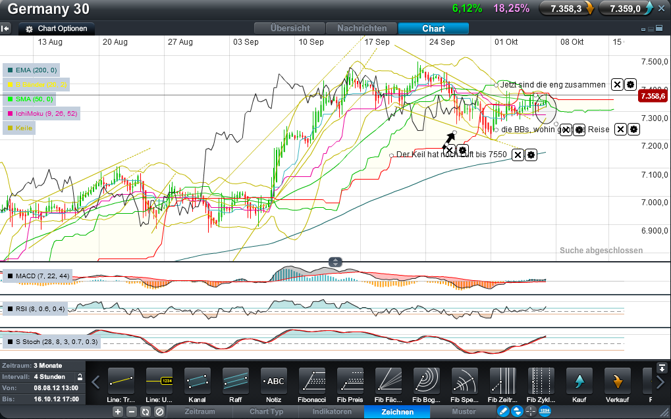The width and height of the screenshot is (671, 419).
Task: Collapse the drawing toolbar with top-right arrow
Action: pyautogui.click(x=662, y=368)
